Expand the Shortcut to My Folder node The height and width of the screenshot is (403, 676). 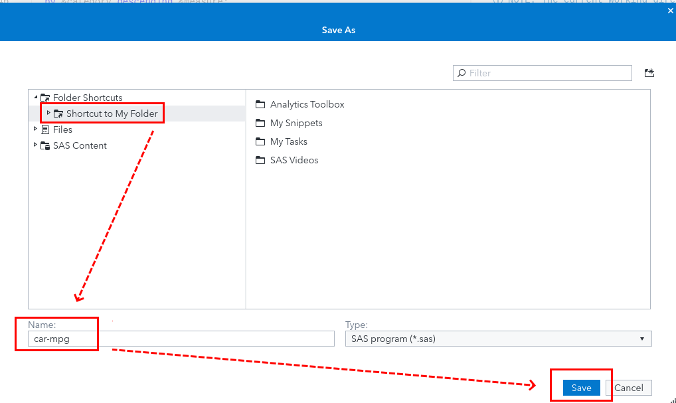pos(48,113)
